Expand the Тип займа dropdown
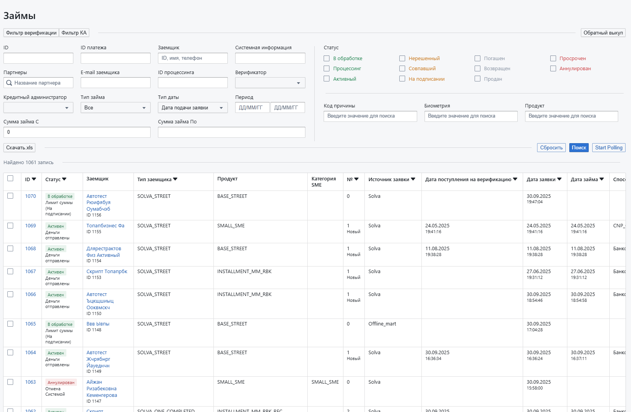The image size is (631, 412). [x=115, y=108]
